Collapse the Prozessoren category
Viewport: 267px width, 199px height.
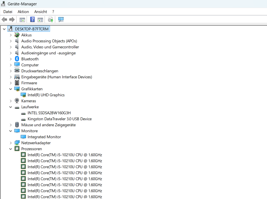(x=11, y=149)
